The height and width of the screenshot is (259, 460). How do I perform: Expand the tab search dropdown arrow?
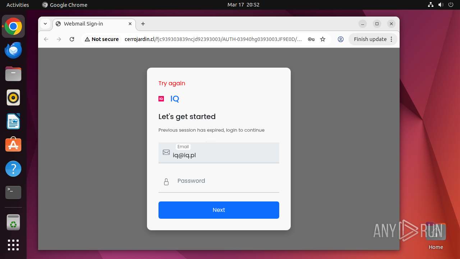pyautogui.click(x=45, y=24)
